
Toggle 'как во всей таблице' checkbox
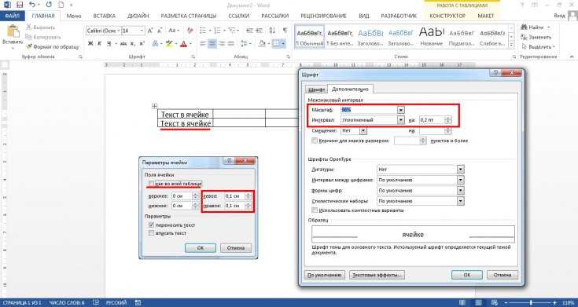pos(151,183)
